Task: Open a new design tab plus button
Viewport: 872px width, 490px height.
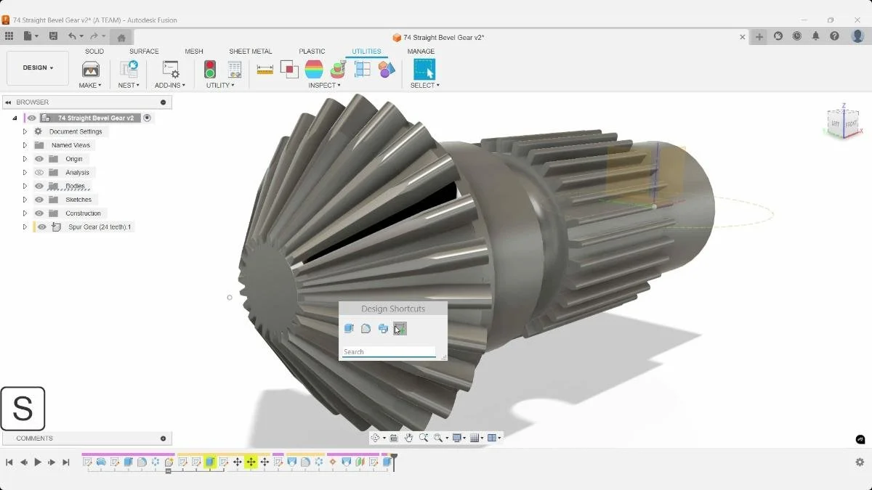Action: (759, 37)
